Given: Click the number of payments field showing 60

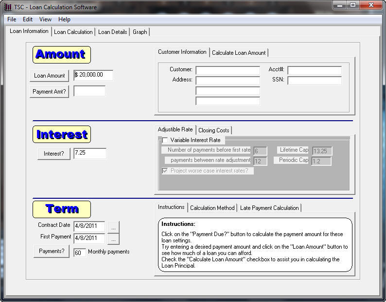Looking at the screenshot, I should [80, 253].
